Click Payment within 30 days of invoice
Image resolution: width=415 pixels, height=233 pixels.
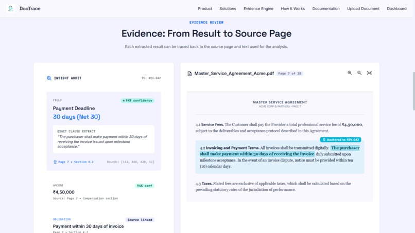(x=88, y=226)
